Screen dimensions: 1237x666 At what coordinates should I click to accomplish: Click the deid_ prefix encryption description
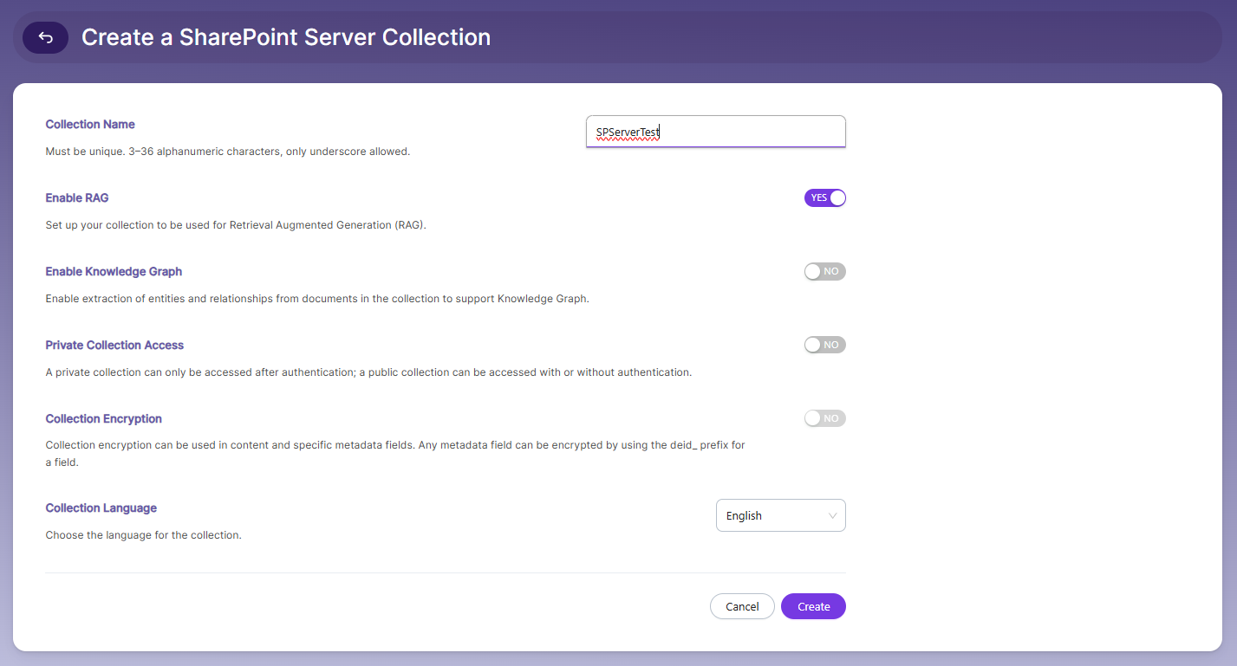tap(395, 454)
